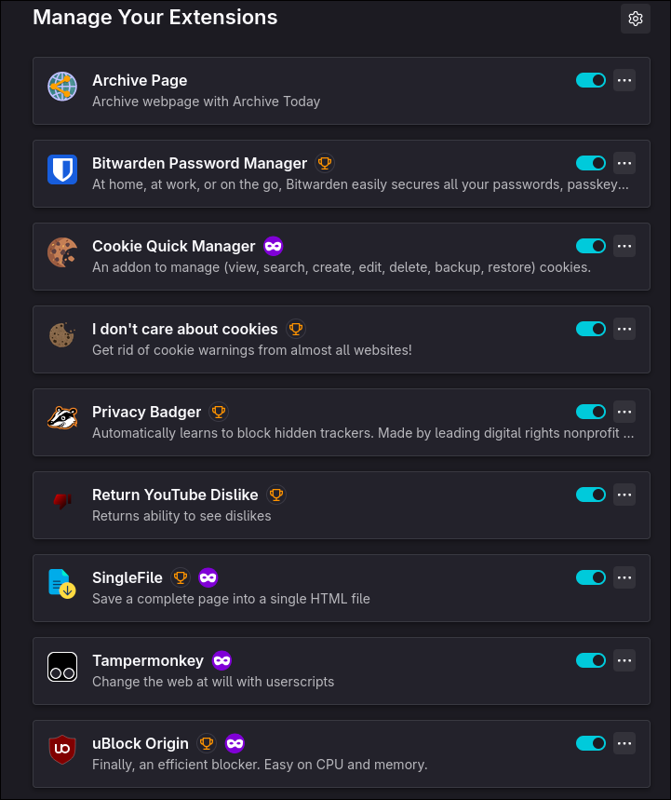Click the SingleFile document download icon
Image resolution: width=671 pixels, height=800 pixels.
coord(62,584)
